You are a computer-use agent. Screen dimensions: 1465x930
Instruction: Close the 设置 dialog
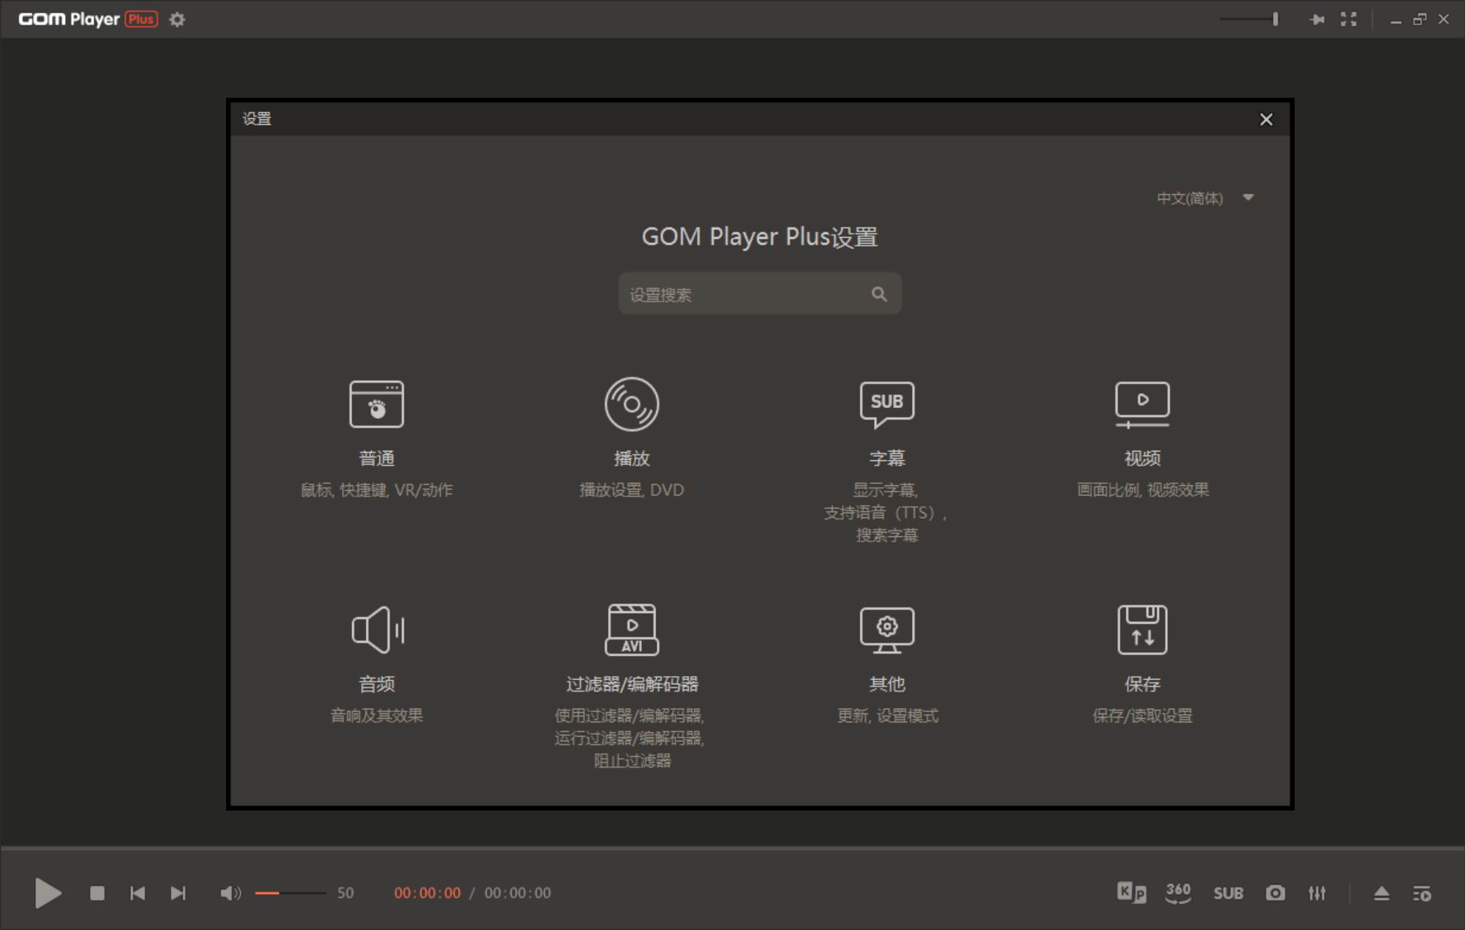1266,119
